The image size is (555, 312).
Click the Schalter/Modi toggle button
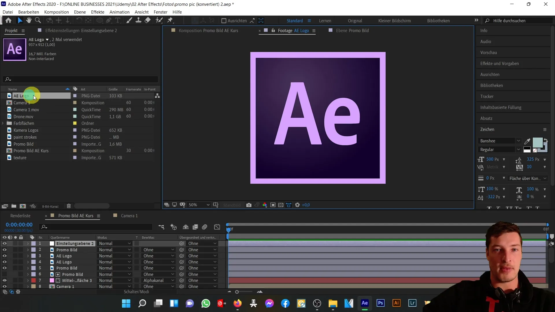(x=136, y=292)
